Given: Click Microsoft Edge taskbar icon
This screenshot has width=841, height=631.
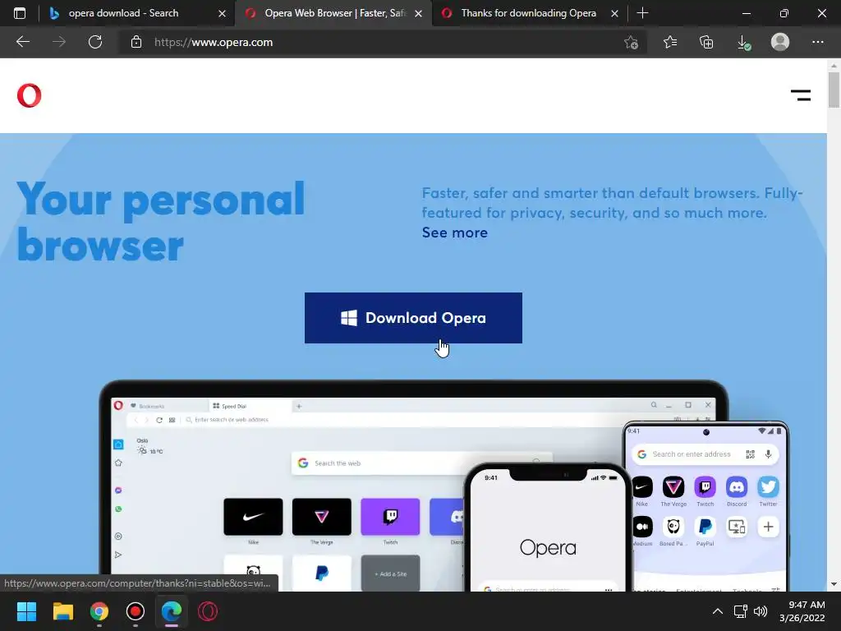Looking at the screenshot, I should pyautogui.click(x=172, y=611).
